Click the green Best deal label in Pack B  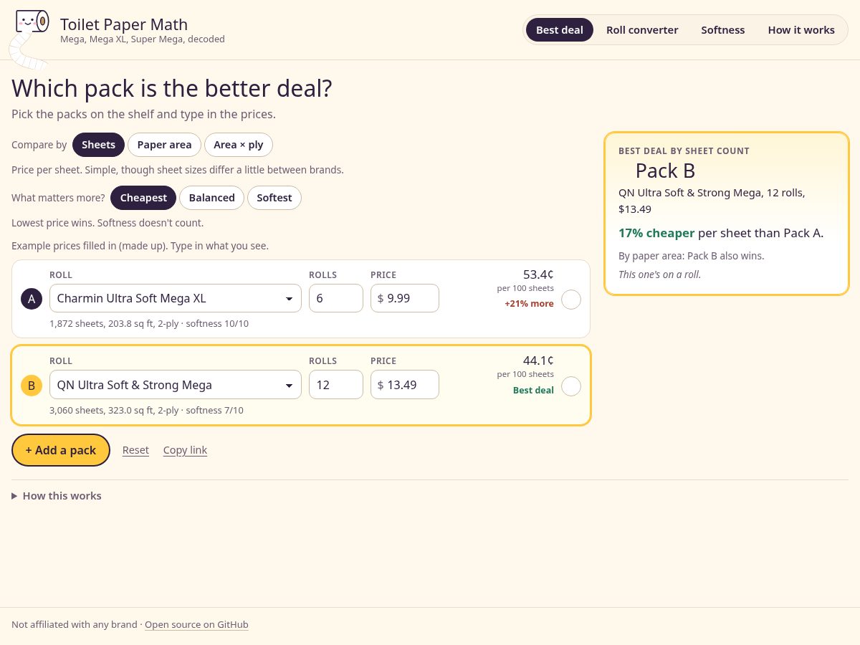pyautogui.click(x=533, y=391)
